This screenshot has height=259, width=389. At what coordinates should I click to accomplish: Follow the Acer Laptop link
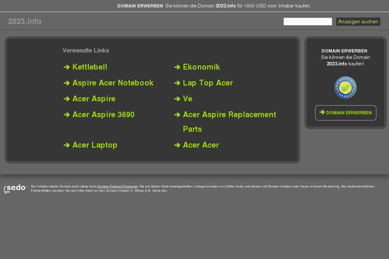click(95, 145)
